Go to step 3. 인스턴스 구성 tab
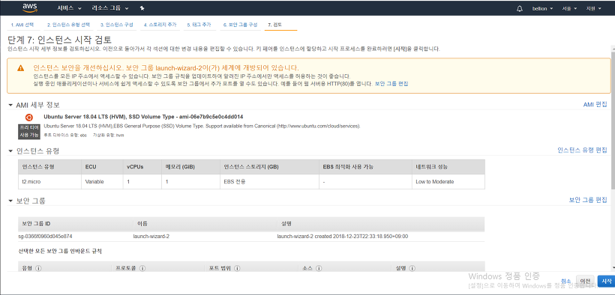The image size is (615, 295). (x=116, y=25)
